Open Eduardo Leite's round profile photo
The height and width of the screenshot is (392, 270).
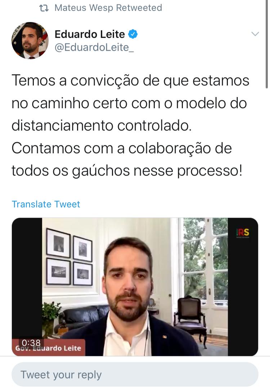pyautogui.click(x=30, y=40)
